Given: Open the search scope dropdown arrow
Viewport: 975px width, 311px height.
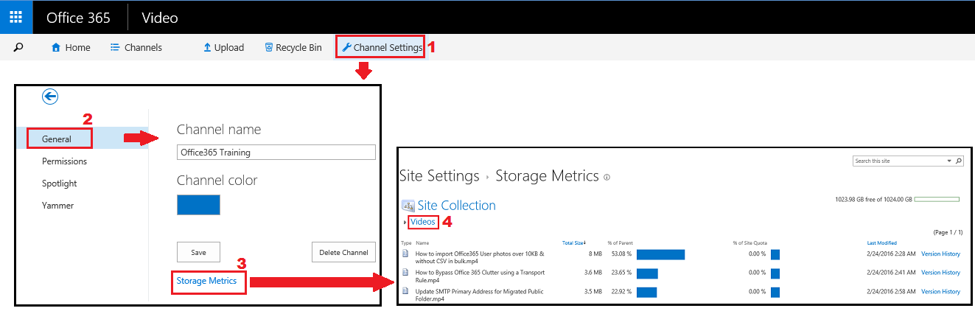Looking at the screenshot, I should 948,161.
